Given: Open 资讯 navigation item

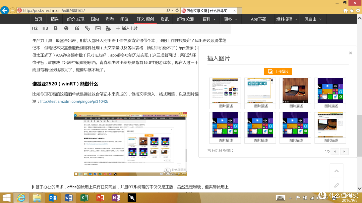Looking at the screenshot, I should point(165,19).
